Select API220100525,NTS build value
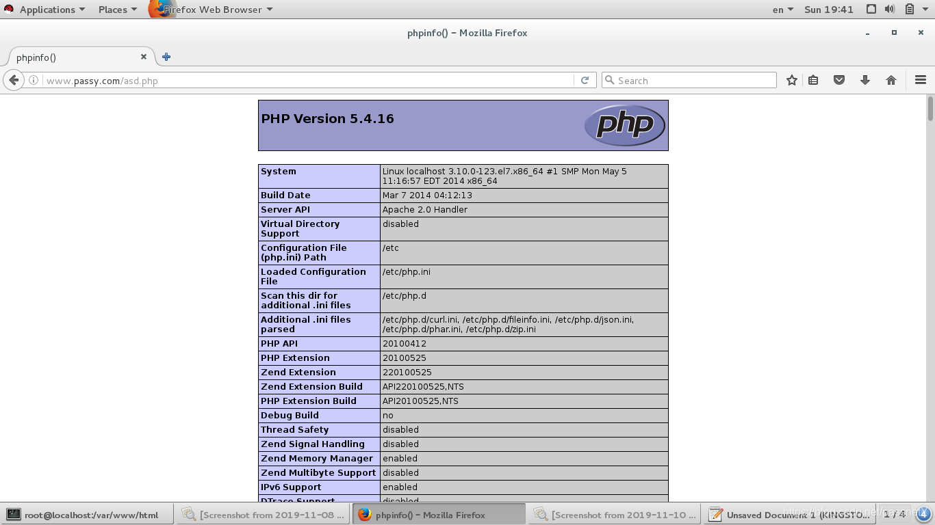The height and width of the screenshot is (525, 935). tap(423, 387)
